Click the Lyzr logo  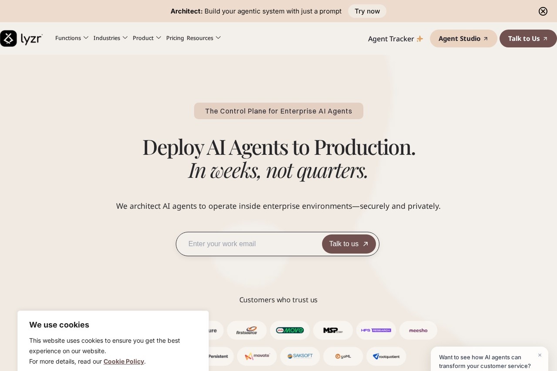click(21, 38)
